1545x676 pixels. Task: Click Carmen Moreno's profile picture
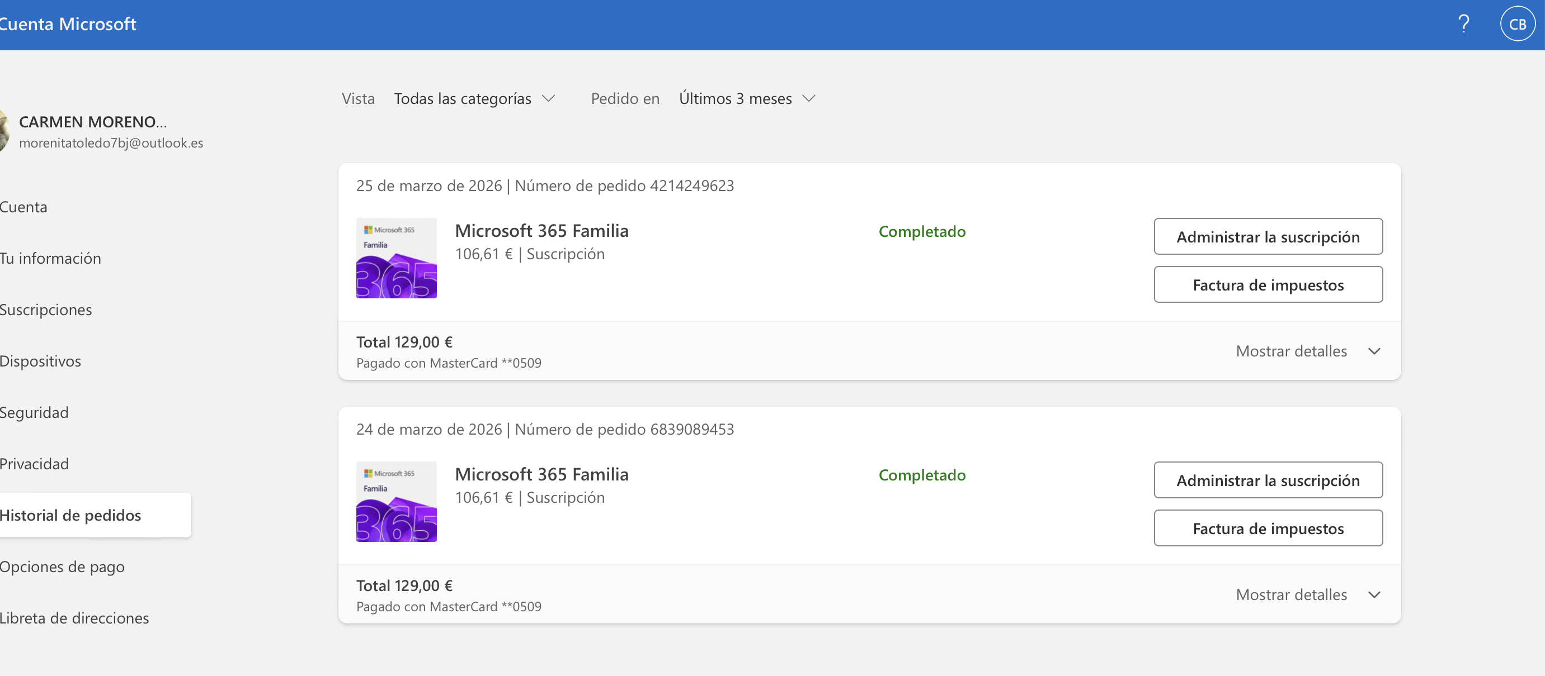3,131
